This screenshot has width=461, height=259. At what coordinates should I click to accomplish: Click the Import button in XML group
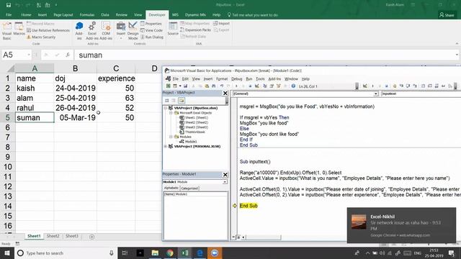[x=222, y=23]
